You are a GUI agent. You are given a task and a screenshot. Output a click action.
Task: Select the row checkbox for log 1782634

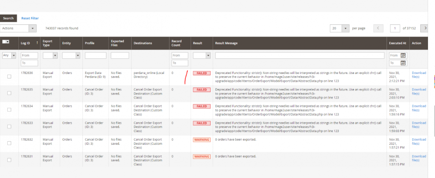[9, 110]
